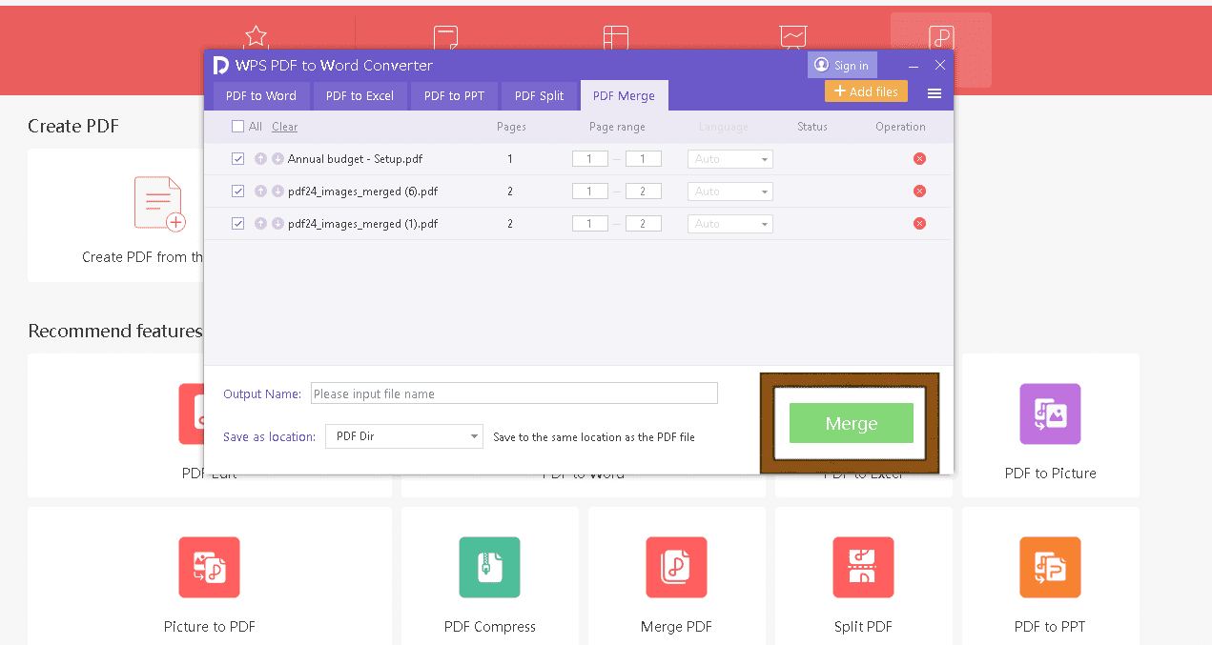Go to the PDF Split tab
The width and height of the screenshot is (1212, 645).
(x=540, y=96)
